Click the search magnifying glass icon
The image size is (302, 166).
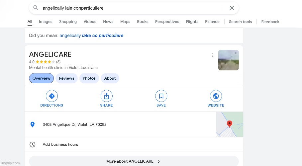pyautogui.click(x=36, y=8)
